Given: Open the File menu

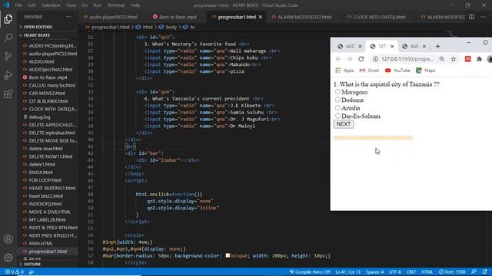Looking at the screenshot, I should pos(18,5).
